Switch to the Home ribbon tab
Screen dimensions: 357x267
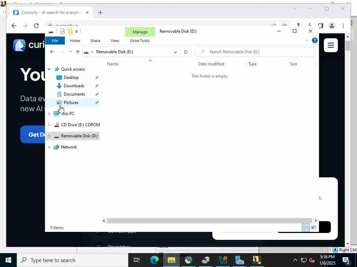point(75,41)
